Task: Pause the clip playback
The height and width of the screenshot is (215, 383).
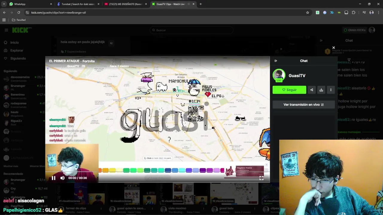Action: [x=54, y=178]
